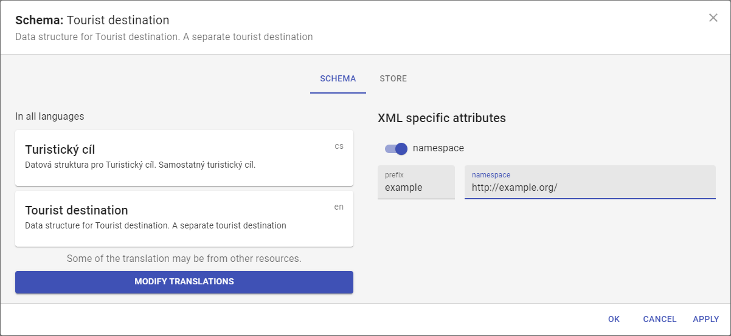This screenshot has width=731, height=336.
Task: Click the XML specific attributes heading
Action: pyautogui.click(x=442, y=118)
